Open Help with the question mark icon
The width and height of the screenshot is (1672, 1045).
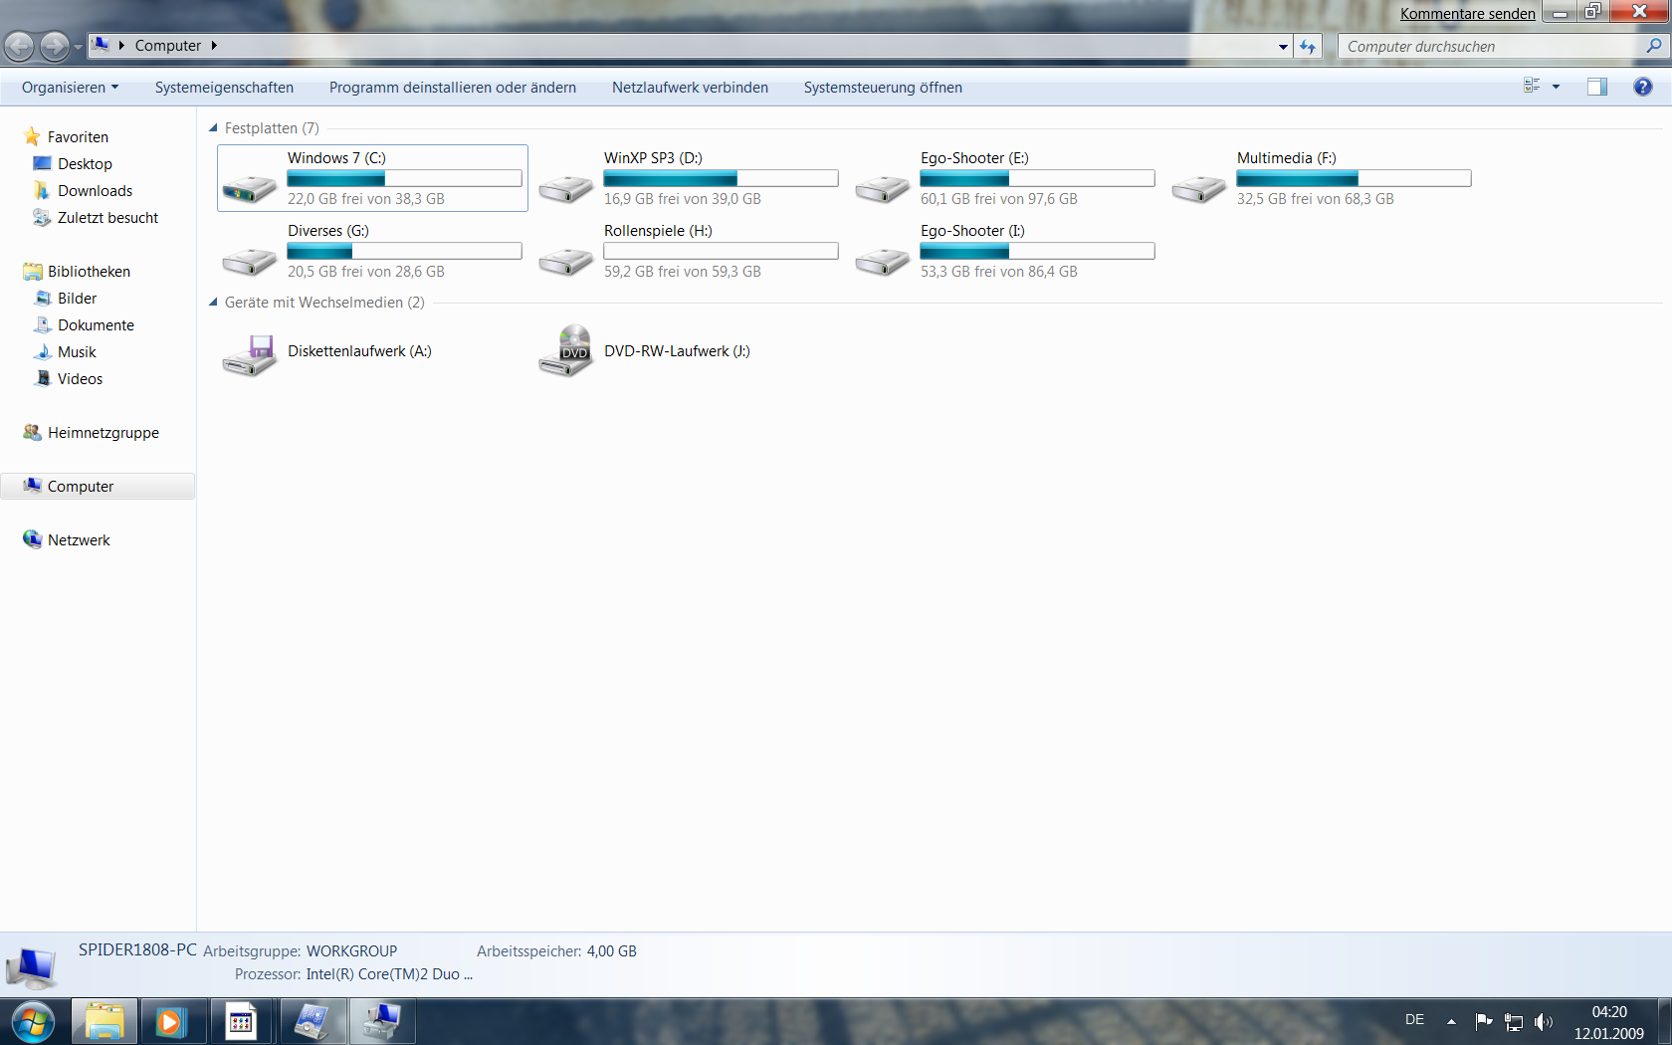pyautogui.click(x=1643, y=87)
